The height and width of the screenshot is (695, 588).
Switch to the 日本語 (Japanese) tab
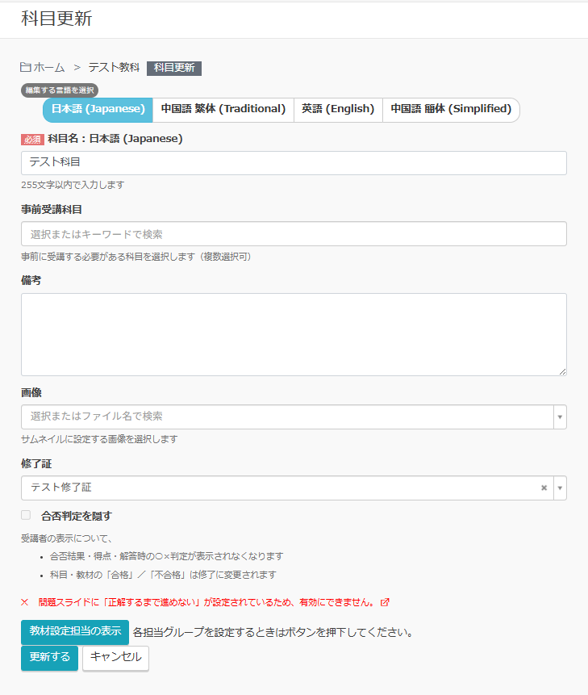click(98, 109)
